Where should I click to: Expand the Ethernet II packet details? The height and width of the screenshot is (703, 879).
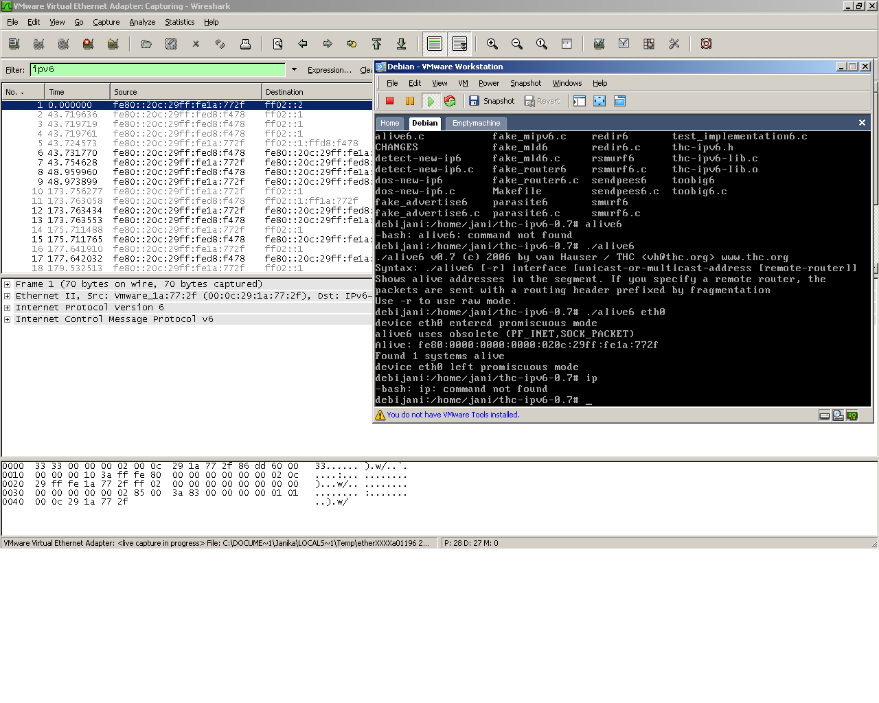coord(5,295)
